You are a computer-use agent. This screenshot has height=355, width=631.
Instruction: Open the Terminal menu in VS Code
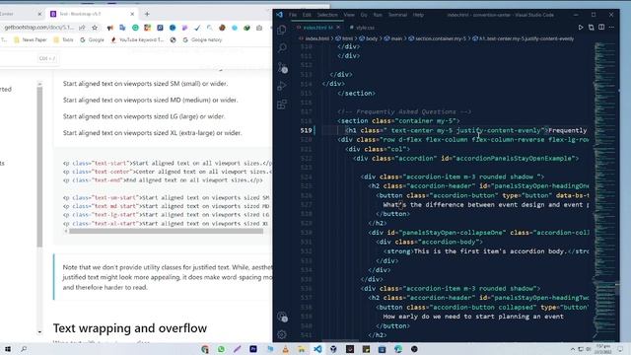point(397,15)
